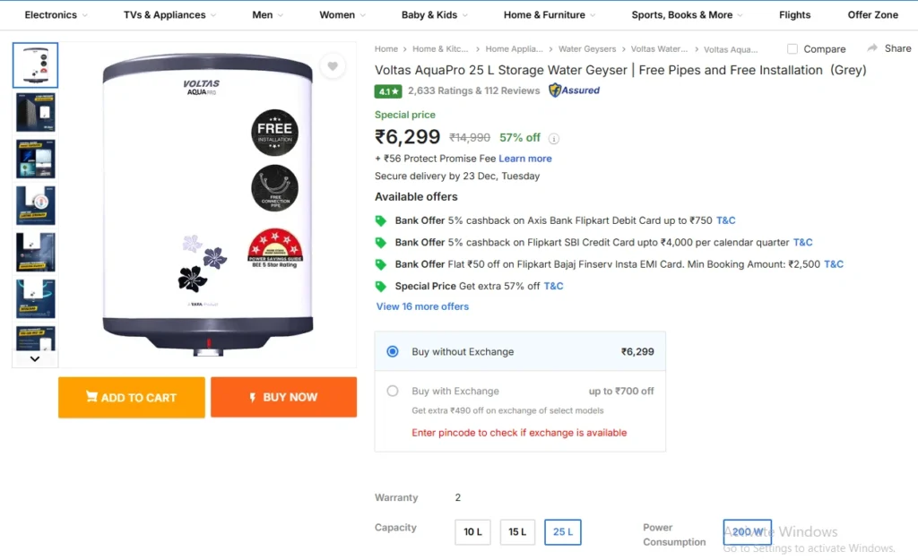
Task: Select the second product thumbnail image
Action: (36, 112)
